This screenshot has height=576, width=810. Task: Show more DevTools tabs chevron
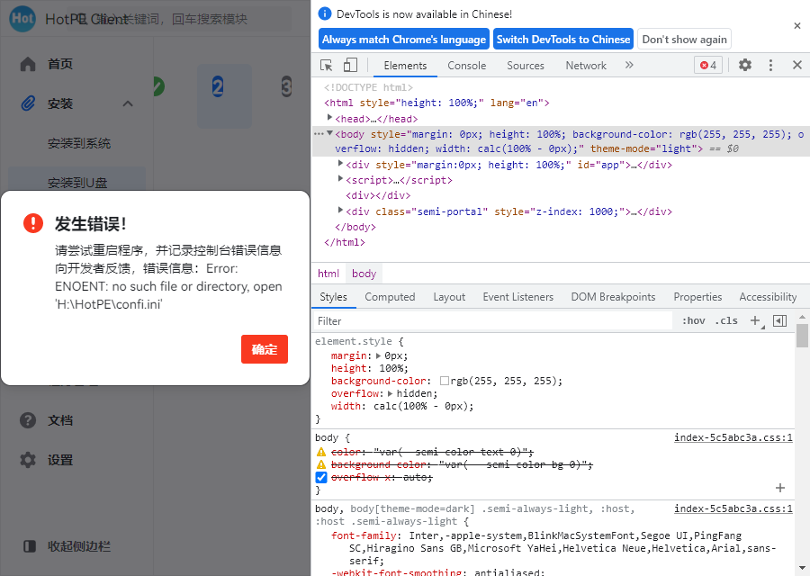pos(629,65)
